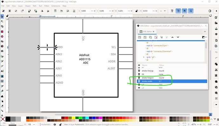Viewport: 219px width, 126px height.
Task: Toggle guide lock at ruler corner
Action: [x=7, y=16]
